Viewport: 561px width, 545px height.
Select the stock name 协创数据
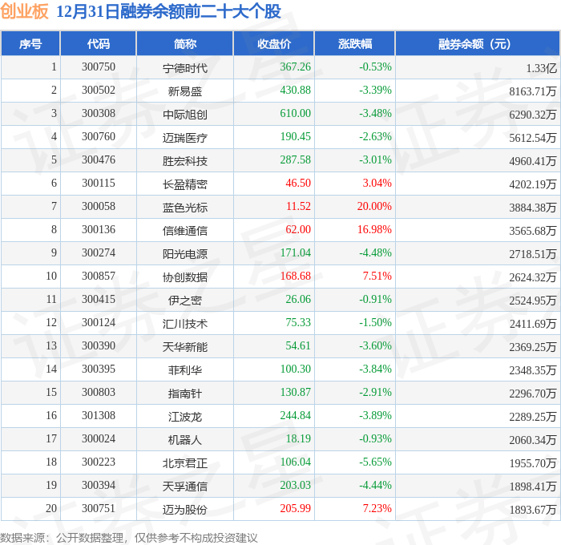pos(185,277)
